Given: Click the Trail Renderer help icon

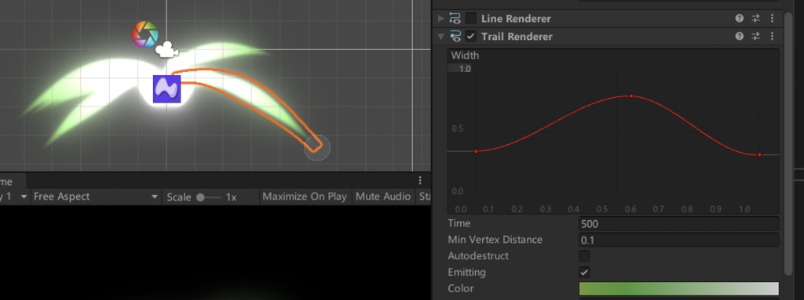Looking at the screenshot, I should point(740,36).
